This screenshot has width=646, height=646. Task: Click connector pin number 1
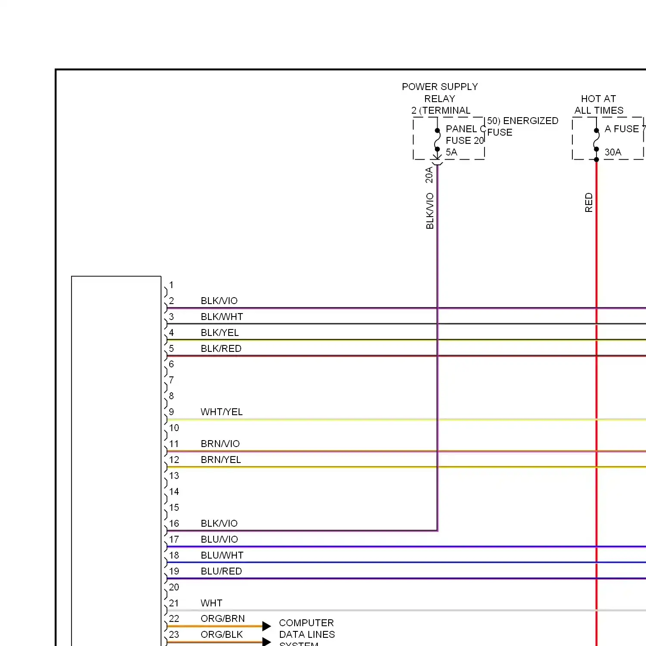tap(171, 285)
